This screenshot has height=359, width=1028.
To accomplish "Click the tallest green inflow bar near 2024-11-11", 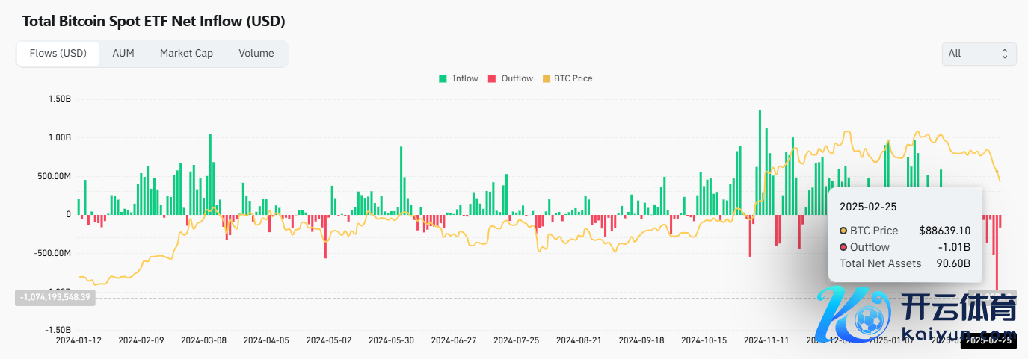I will point(760,163).
